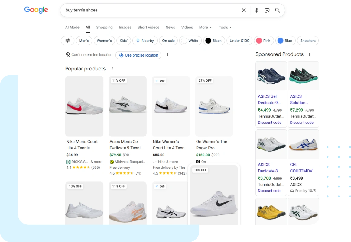Open On Women's The Roger Pro listing
Image resolution: width=351 pixels, height=242 pixels.
[212, 145]
